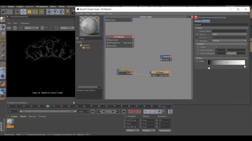Select the white ramp knot on right
This screenshot has height=141, width=252.
tap(245, 66)
